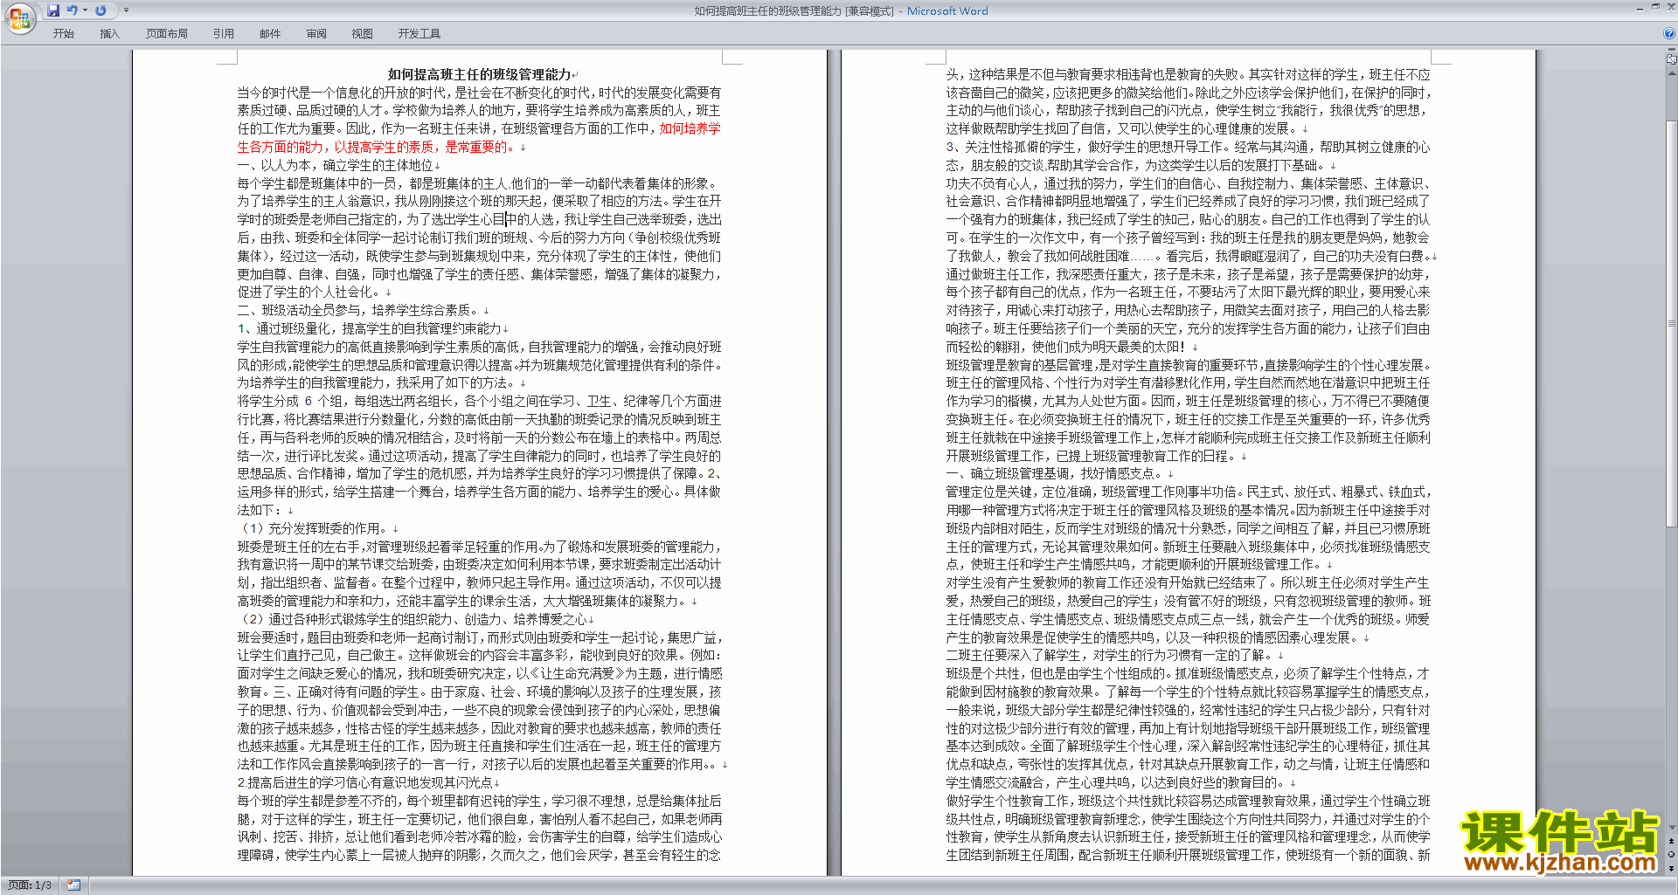Click the 页面: 1/3 status bar indicator
Image resolution: width=1678 pixels, height=895 pixels.
tap(30, 885)
